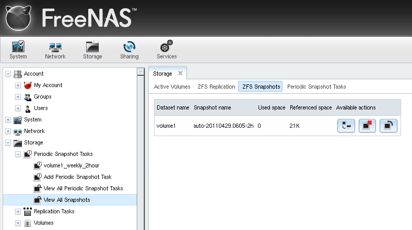412x230 pixels.
Task: Click the Replication Tasks icon
Action: point(28,212)
